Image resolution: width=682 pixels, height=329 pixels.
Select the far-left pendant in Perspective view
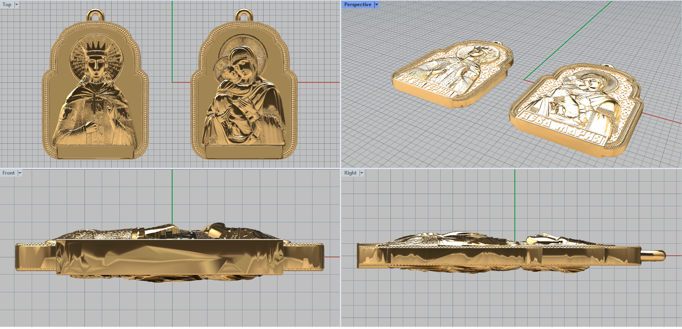[452, 75]
